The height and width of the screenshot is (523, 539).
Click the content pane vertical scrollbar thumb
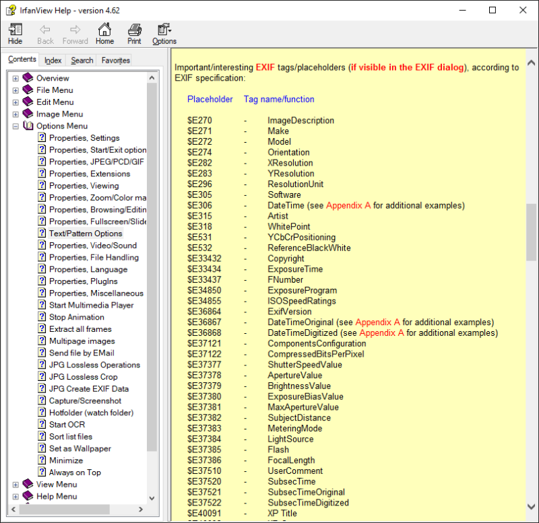[531, 232]
